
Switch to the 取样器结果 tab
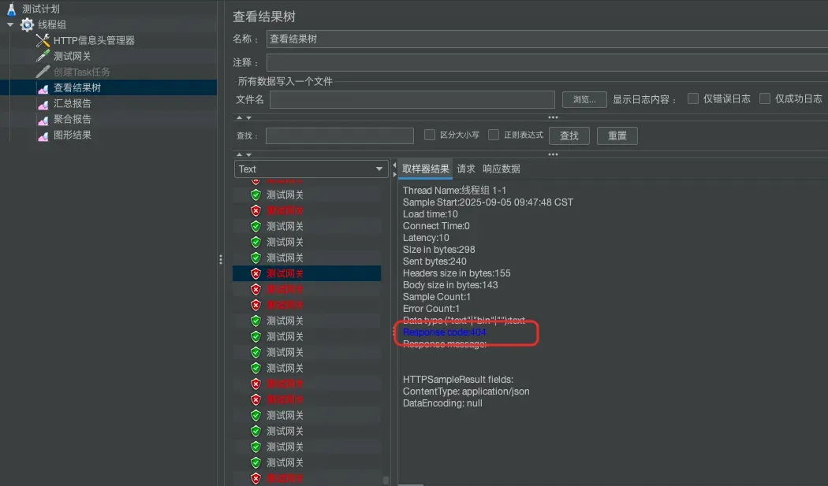click(x=426, y=169)
